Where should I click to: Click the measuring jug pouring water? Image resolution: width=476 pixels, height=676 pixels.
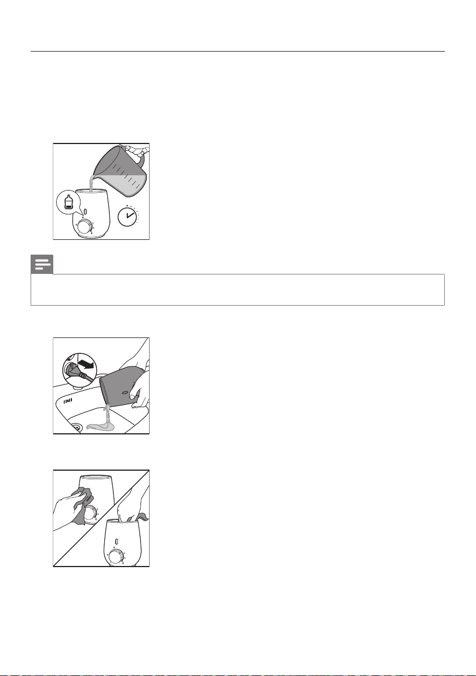tap(121, 168)
